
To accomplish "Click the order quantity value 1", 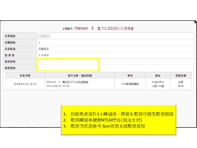I will 39,42.
